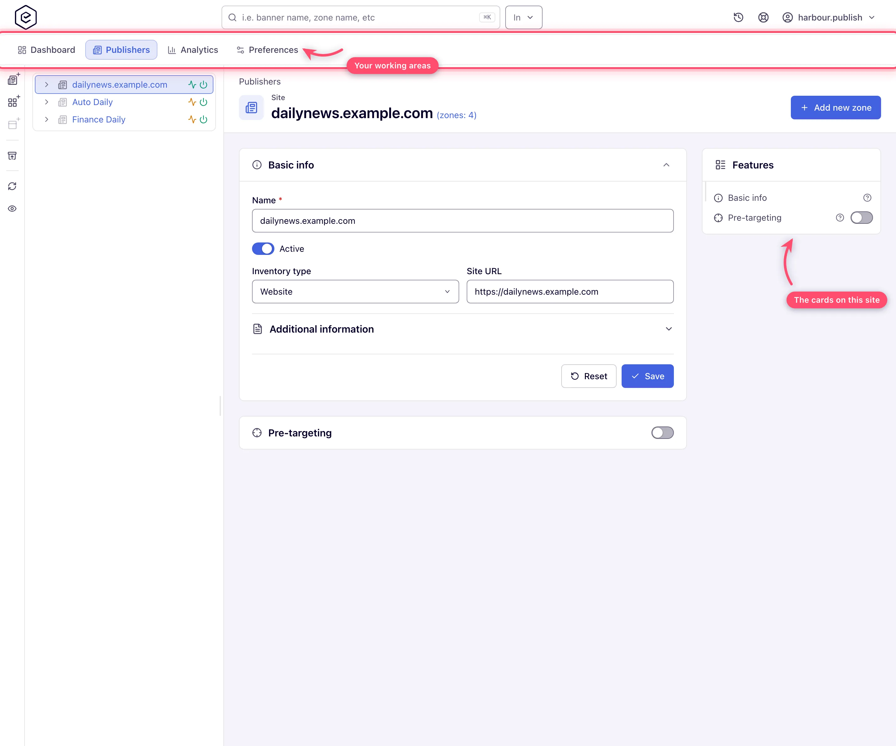
Task: Enable the Pre-targeting card toggle
Action: pos(662,433)
